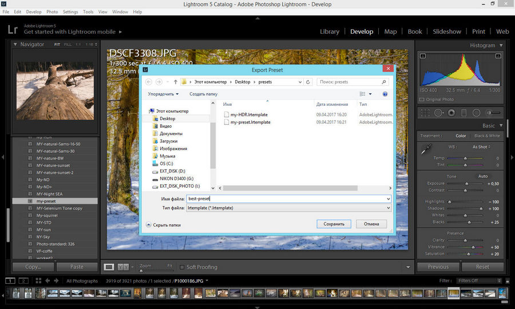The height and width of the screenshot is (309, 515).
Task: Open the Photo menu
Action: click(x=52, y=11)
